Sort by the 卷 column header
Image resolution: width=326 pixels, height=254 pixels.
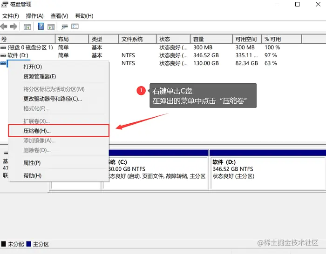click(x=27, y=39)
